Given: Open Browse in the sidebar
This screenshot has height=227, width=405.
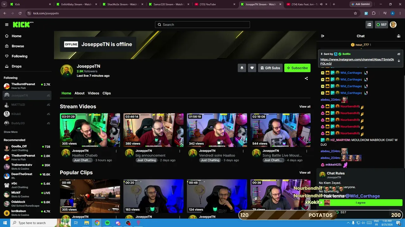Looking at the screenshot, I should [x=18, y=46].
